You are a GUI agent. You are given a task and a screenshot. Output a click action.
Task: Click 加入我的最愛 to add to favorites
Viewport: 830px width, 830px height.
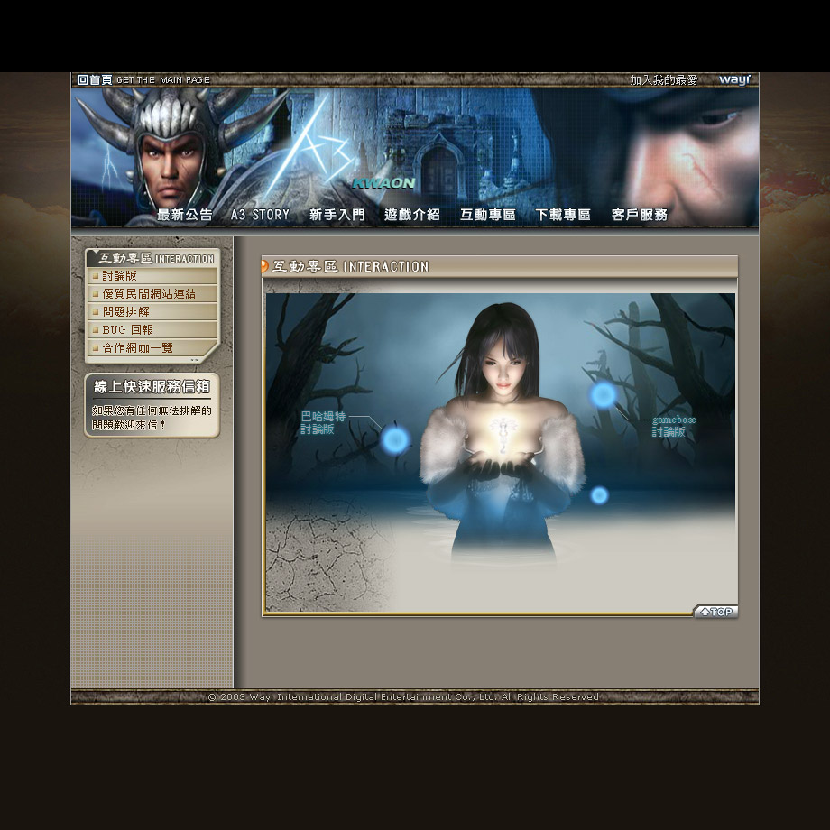click(663, 80)
